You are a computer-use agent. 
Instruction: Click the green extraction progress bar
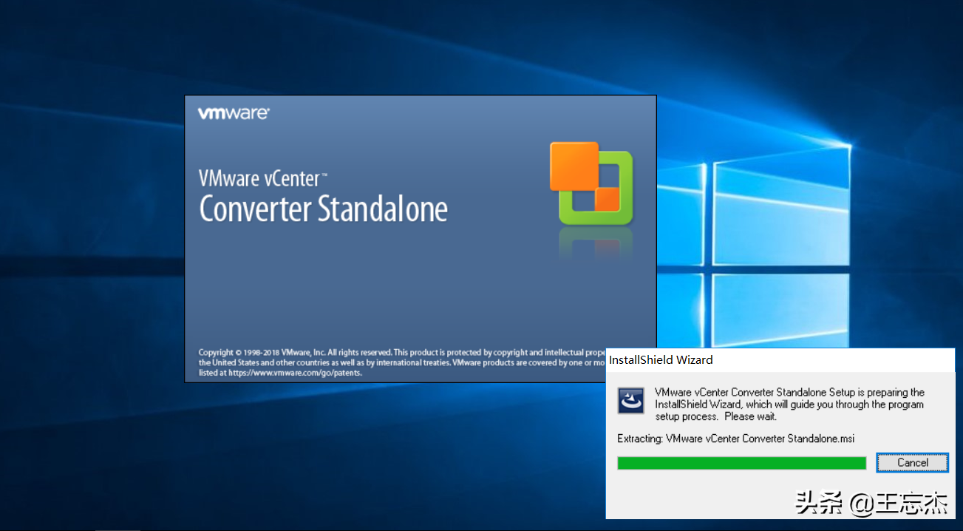[741, 463]
